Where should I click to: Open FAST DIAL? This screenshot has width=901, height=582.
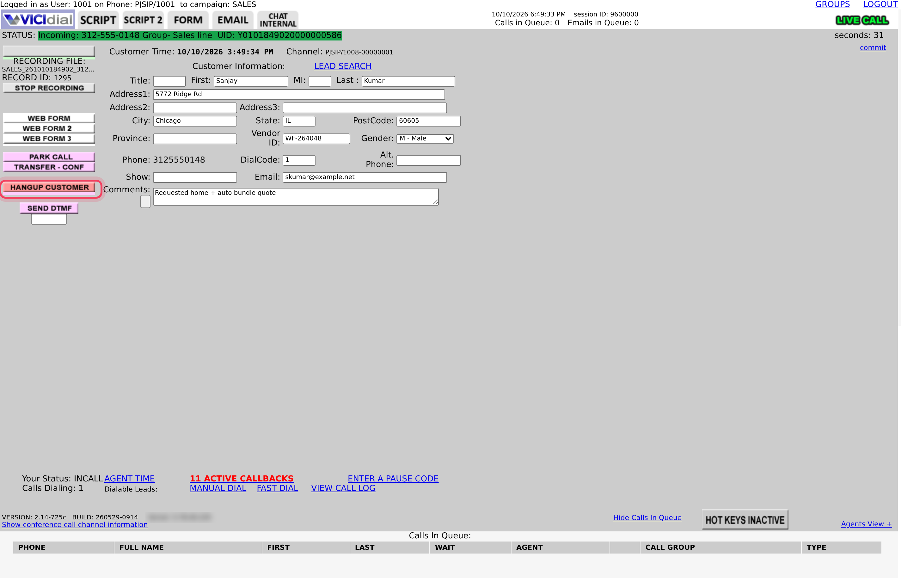click(278, 488)
